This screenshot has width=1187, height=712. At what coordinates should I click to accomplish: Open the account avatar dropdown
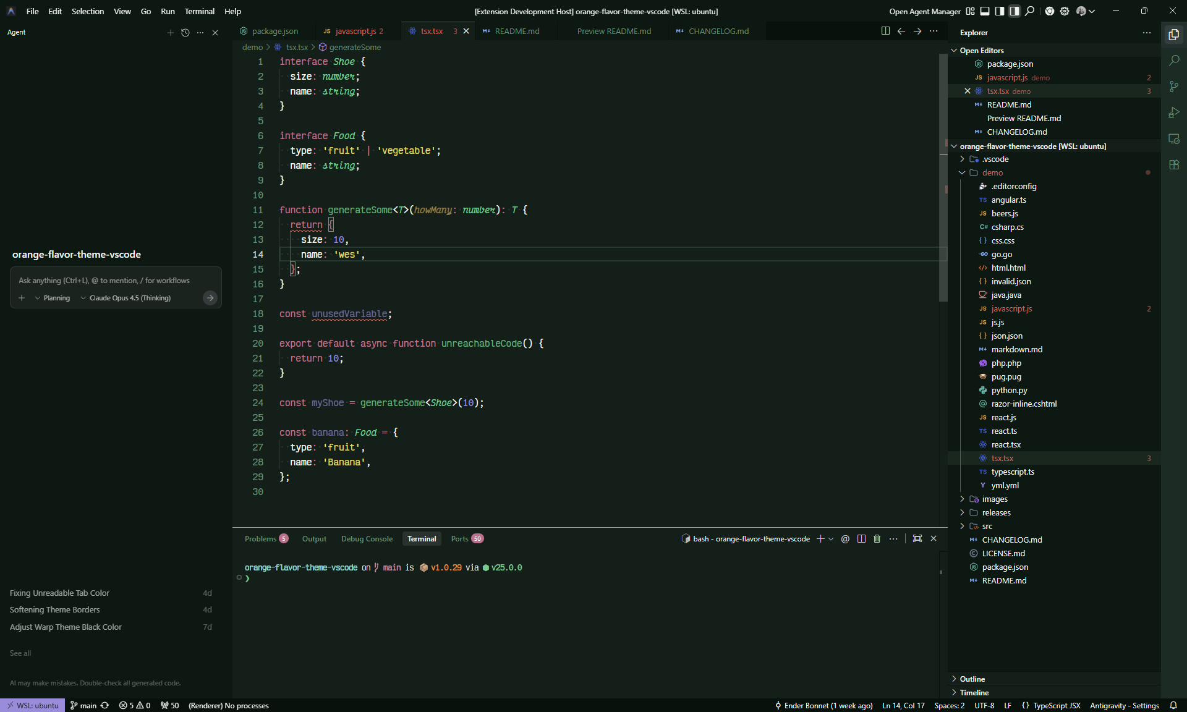[1086, 11]
